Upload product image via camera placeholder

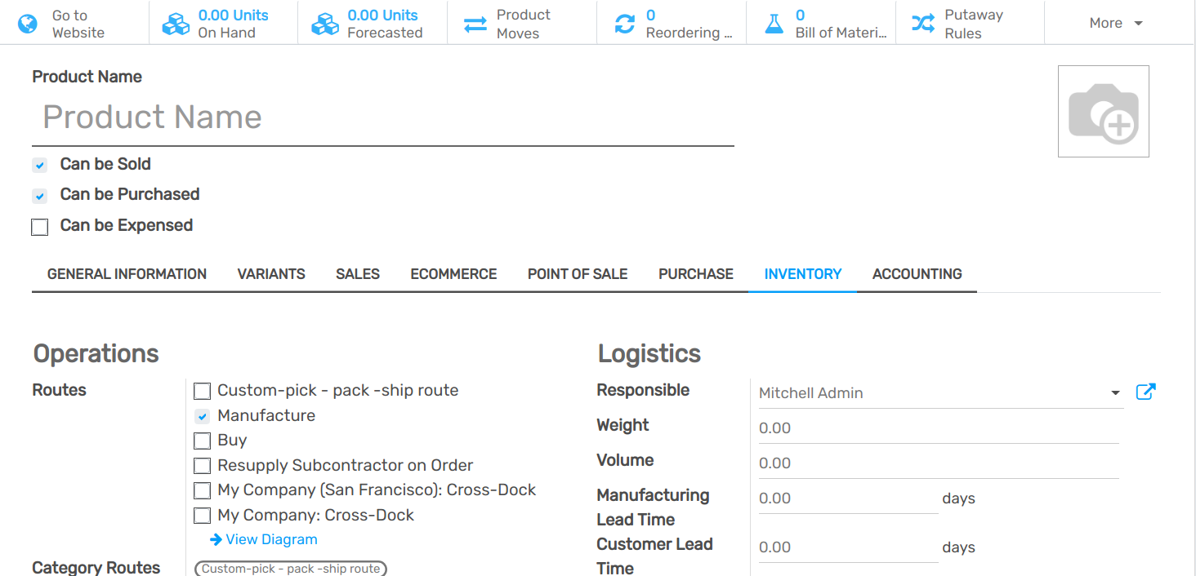1103,112
